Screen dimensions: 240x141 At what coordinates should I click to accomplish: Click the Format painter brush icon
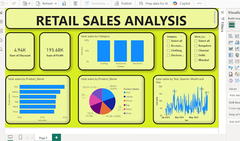pyautogui.click(x=13, y=4)
